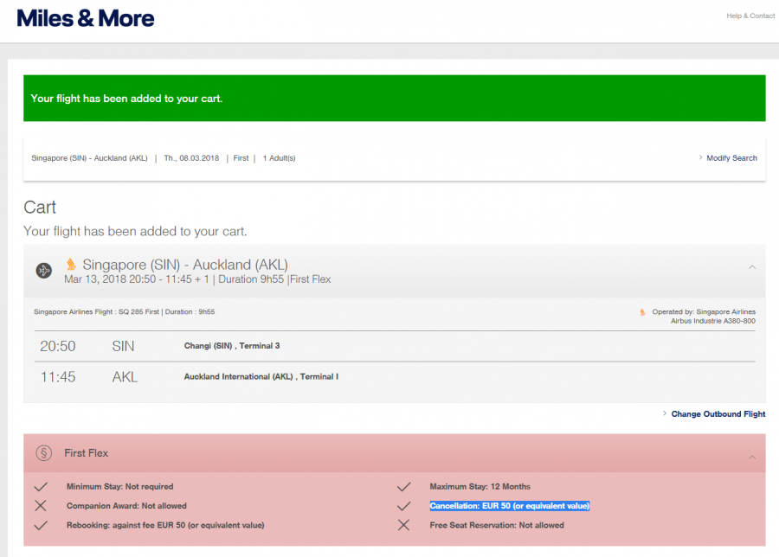Screen dimensions: 779x557
Task: Click 'Airbus Industrie A380-800' aircraft text
Action: 713,321
